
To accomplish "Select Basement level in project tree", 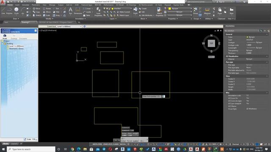I will tap(16, 49).
